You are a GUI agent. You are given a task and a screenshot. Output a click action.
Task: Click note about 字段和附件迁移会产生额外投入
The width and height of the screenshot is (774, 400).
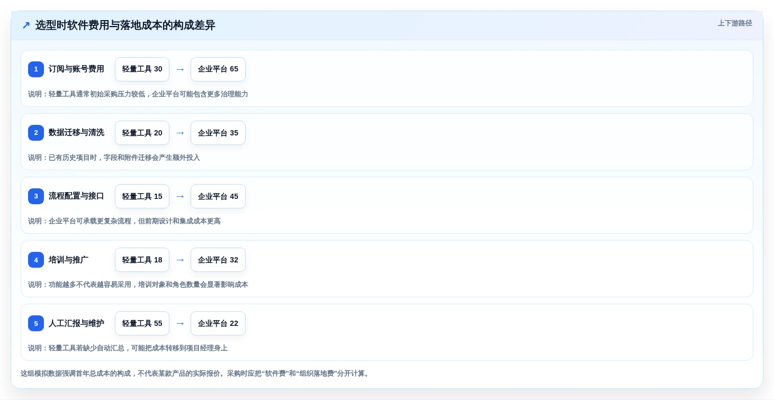click(114, 158)
